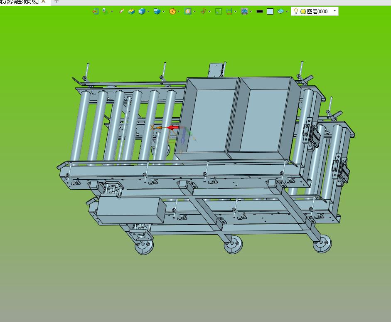Click the light-blue fill color swatch
Screen dimensions: 391x322
coord(270,12)
